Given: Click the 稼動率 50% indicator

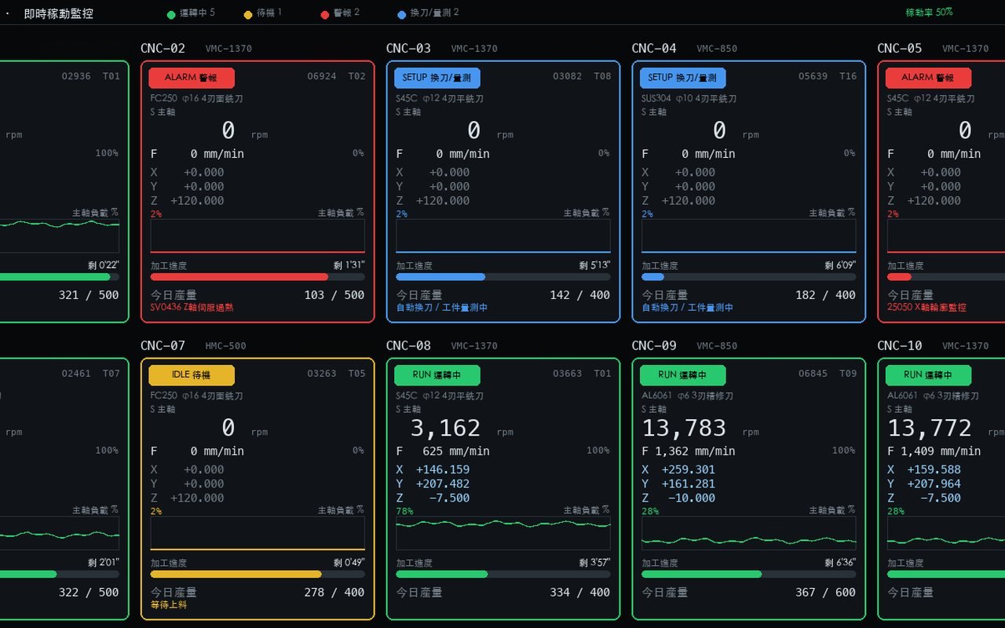Looking at the screenshot, I should tap(929, 13).
